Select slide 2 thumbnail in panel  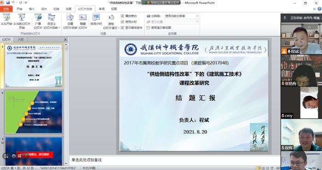point(34,112)
